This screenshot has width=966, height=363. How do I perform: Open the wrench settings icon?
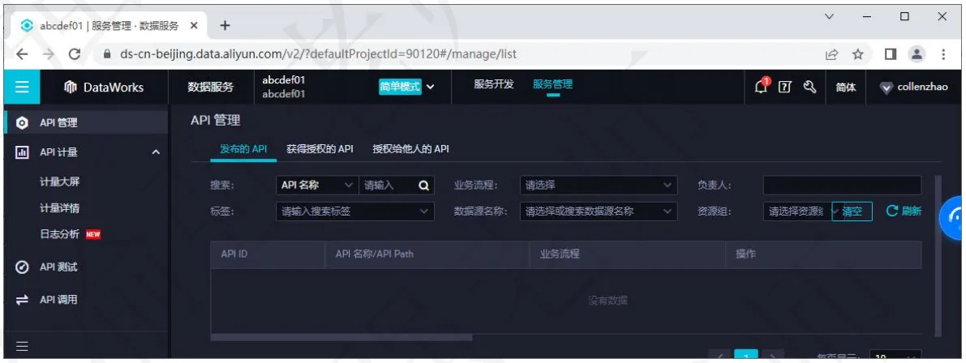pos(810,88)
